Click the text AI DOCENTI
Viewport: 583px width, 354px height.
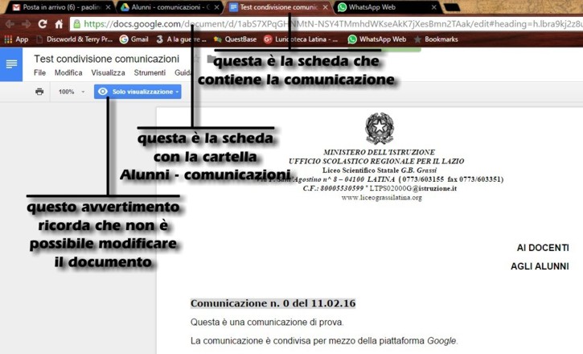click(x=543, y=248)
